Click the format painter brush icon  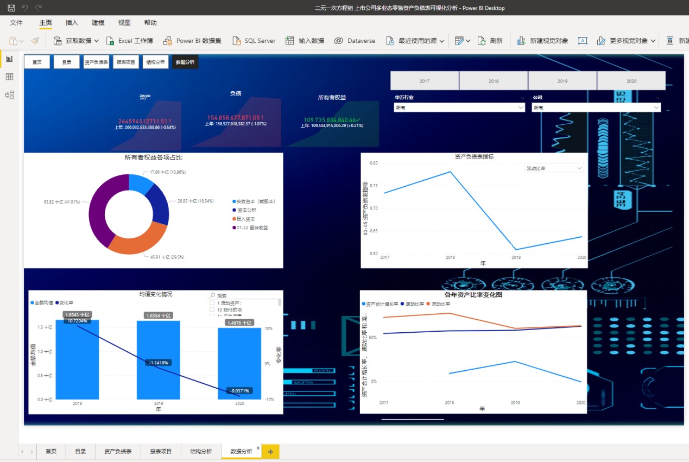(x=35, y=41)
